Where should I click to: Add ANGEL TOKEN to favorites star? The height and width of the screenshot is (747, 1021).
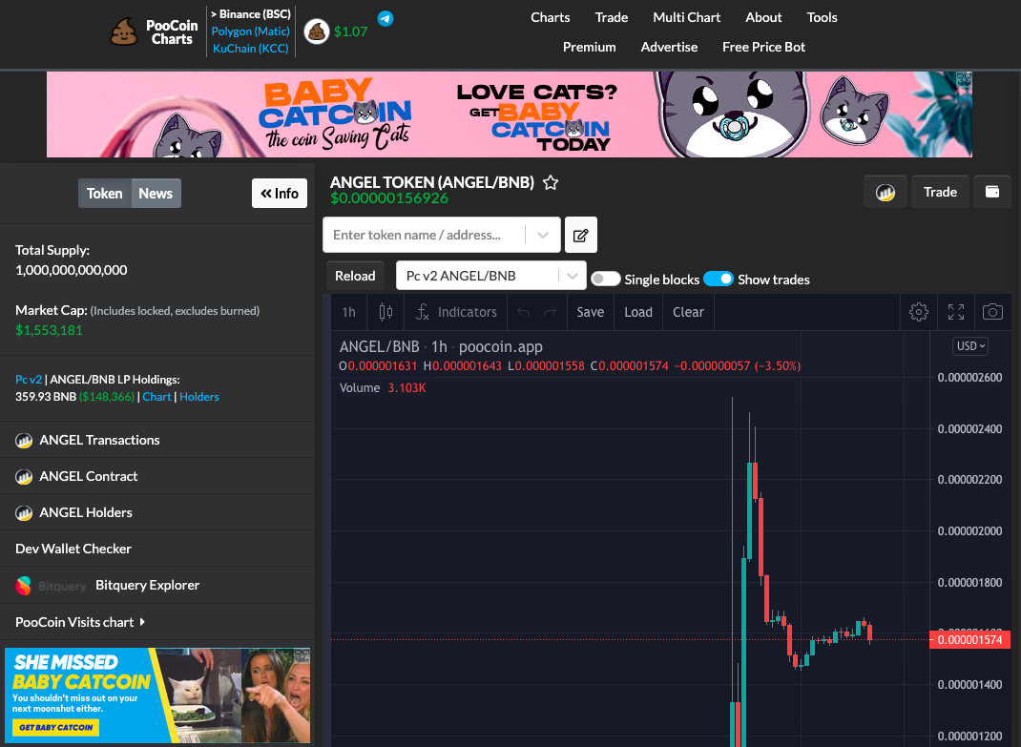[x=551, y=182]
